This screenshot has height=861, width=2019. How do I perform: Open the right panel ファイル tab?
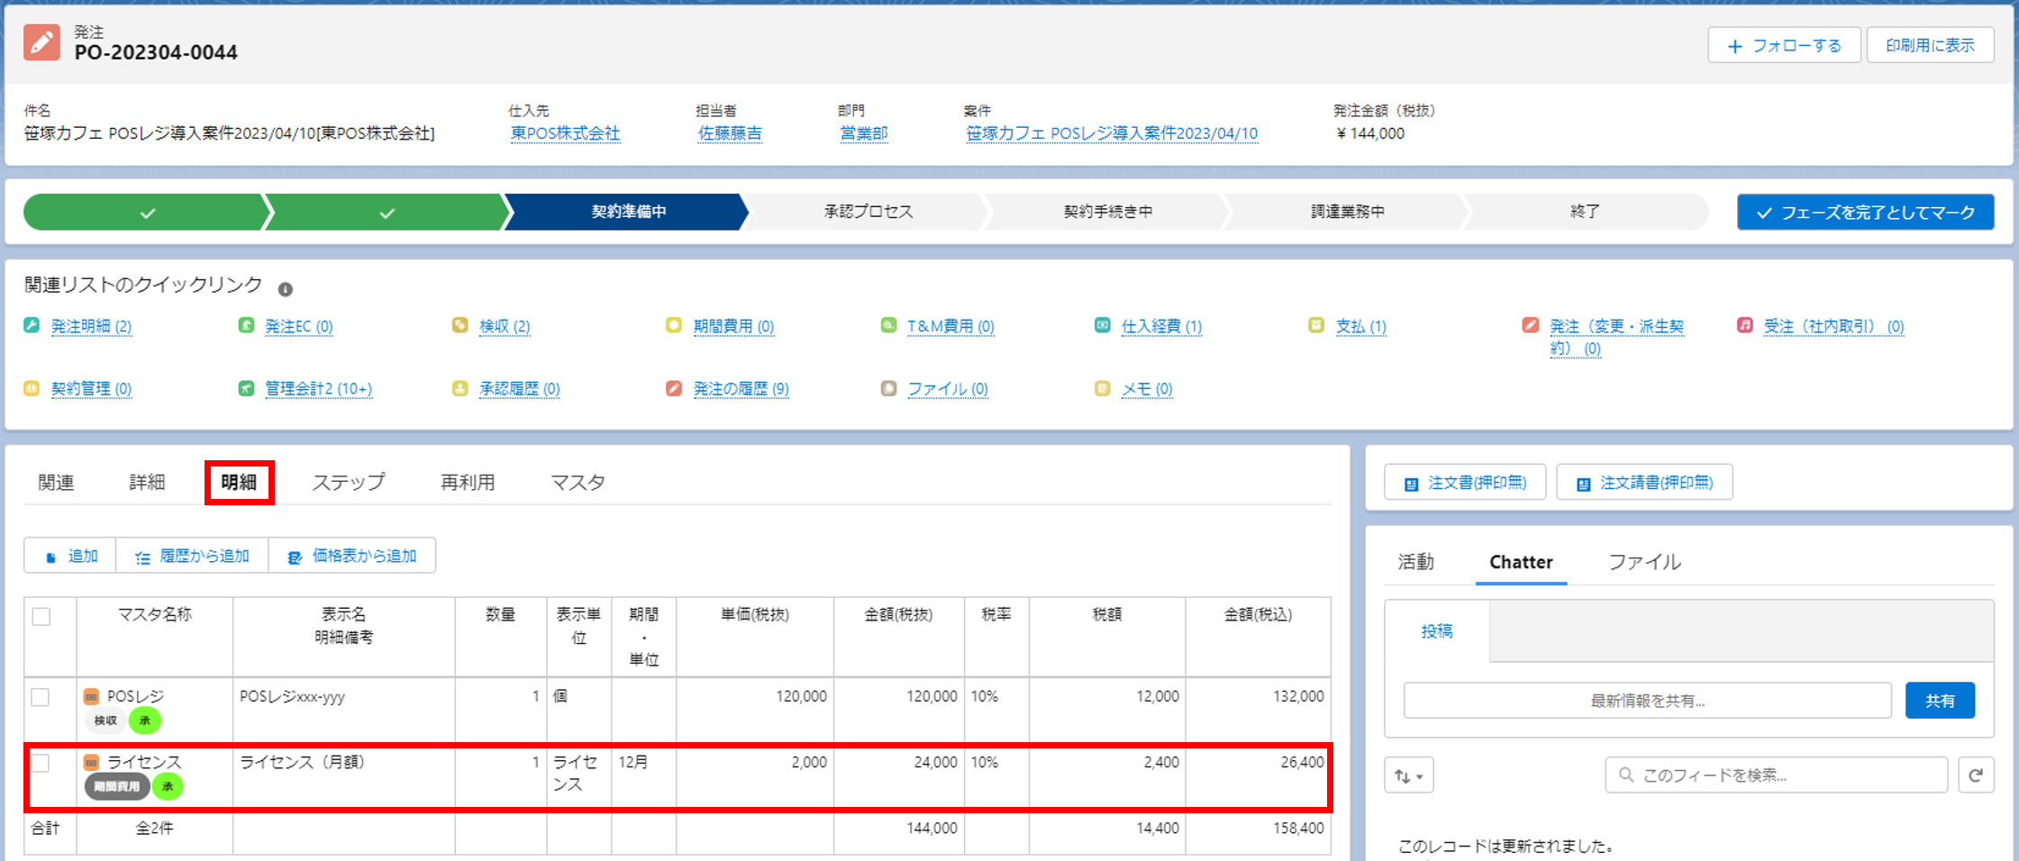click(x=1644, y=562)
